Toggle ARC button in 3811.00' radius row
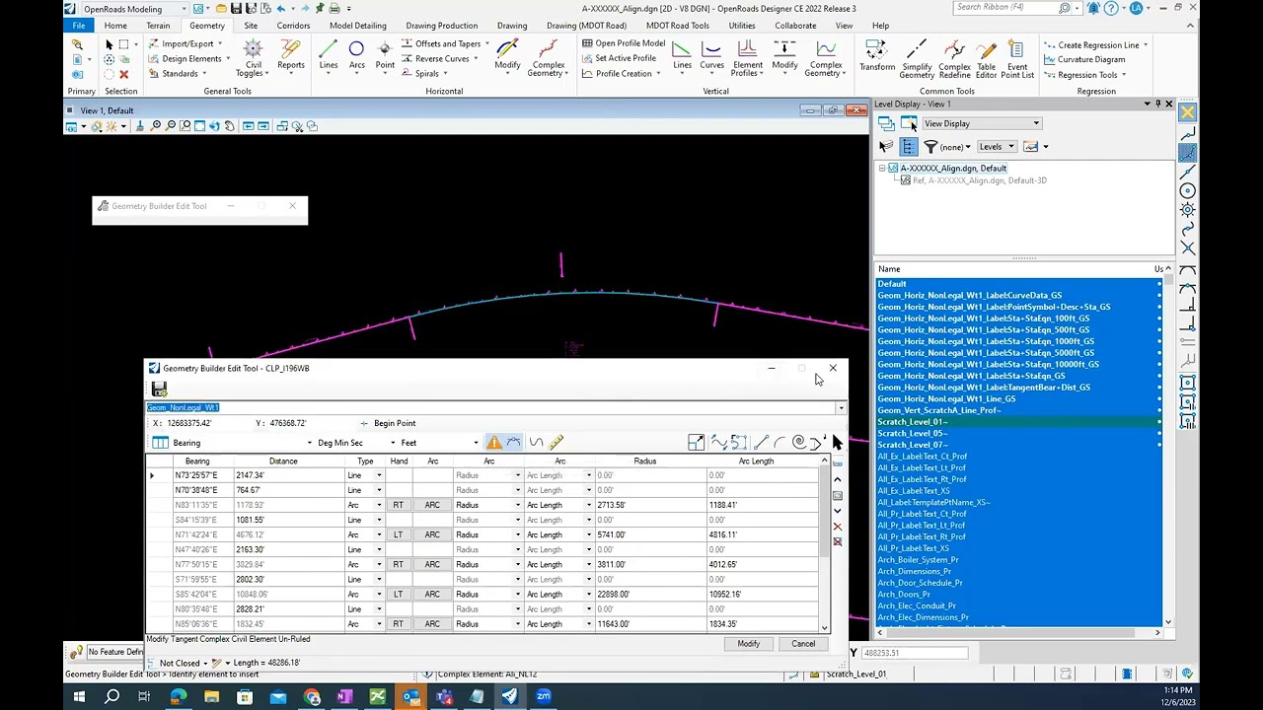1263x710 pixels. point(432,564)
